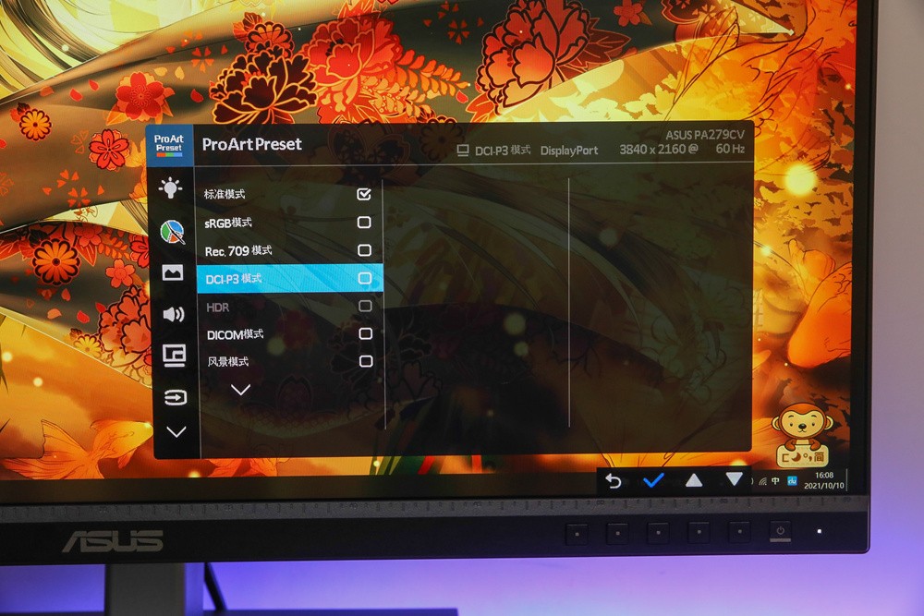Select the sRGB模式 preset row
This screenshot has height=616, width=924.
(289, 222)
